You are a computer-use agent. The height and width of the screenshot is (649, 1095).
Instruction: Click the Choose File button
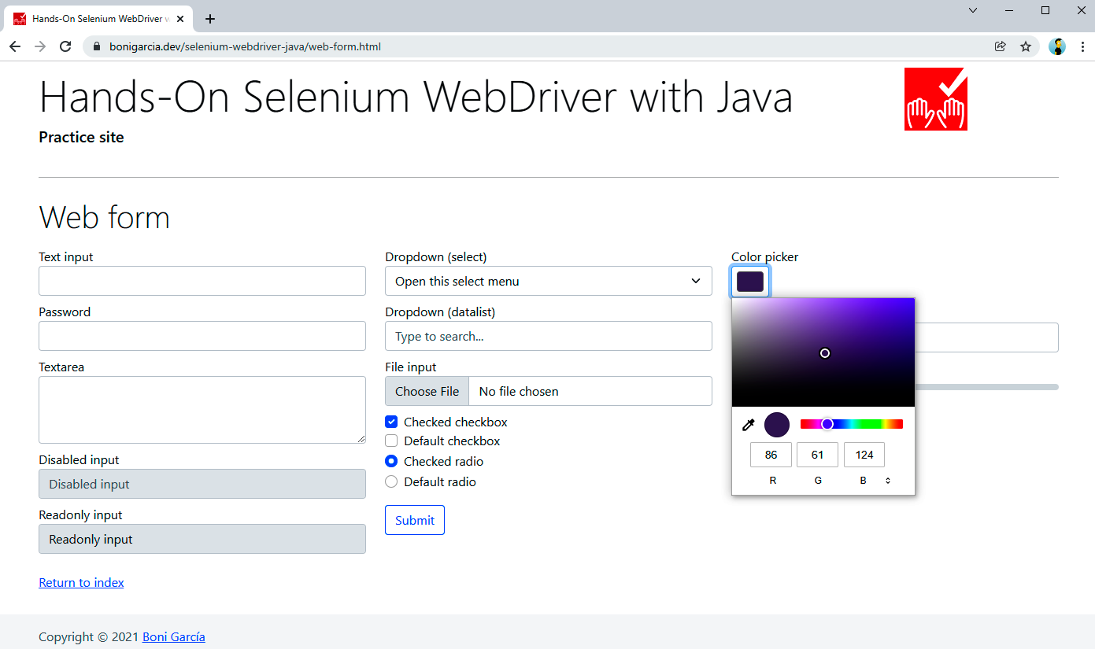[x=427, y=392]
